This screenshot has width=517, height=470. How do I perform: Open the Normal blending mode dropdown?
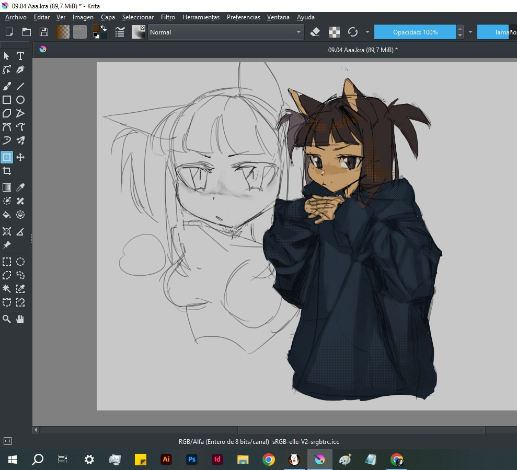click(225, 32)
